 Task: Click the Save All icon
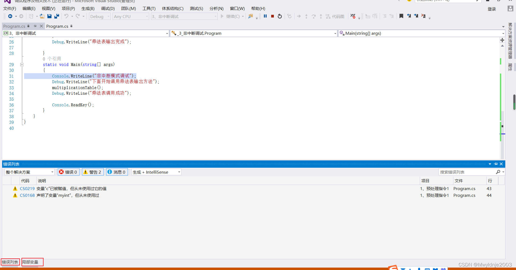pos(57,16)
